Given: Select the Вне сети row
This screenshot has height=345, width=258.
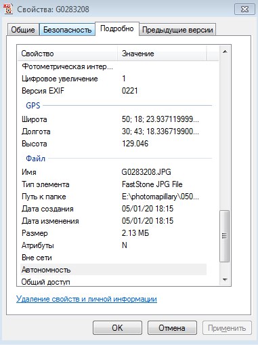Looking at the screenshot, I should [x=113, y=258].
